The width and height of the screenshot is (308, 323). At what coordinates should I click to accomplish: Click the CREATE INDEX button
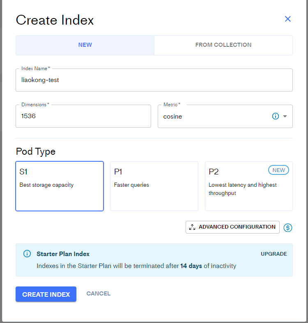46,294
